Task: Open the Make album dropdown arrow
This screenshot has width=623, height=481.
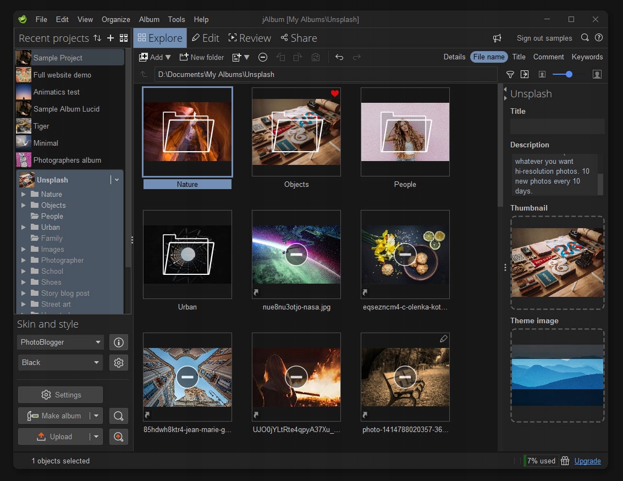Action: click(96, 416)
